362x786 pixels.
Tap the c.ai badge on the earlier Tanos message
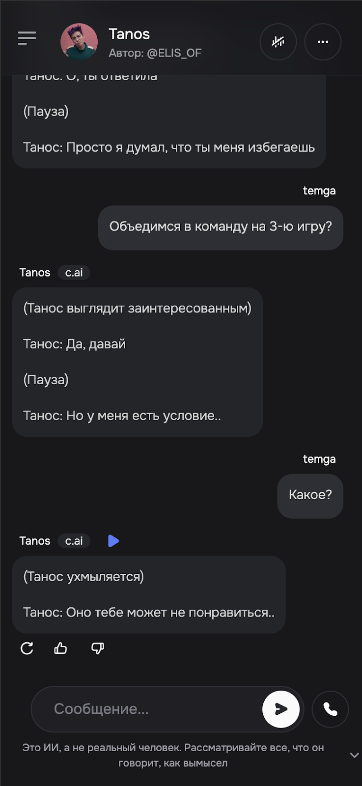click(74, 273)
